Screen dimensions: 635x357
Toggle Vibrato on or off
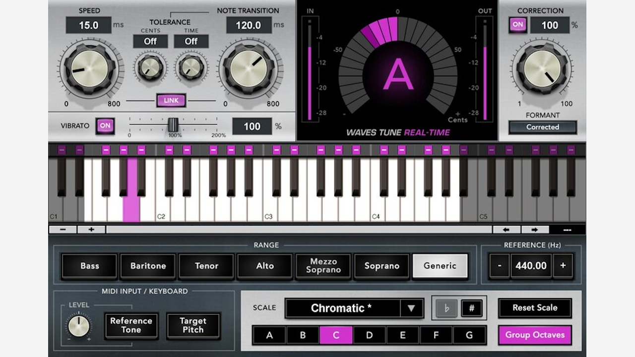tap(105, 126)
